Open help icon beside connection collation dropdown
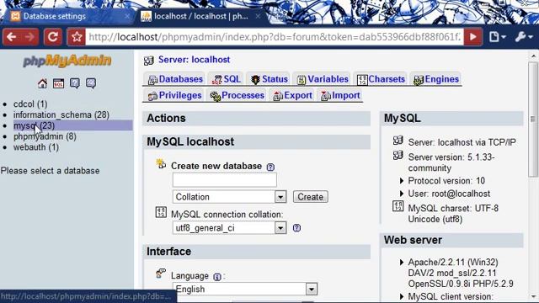 click(x=296, y=228)
